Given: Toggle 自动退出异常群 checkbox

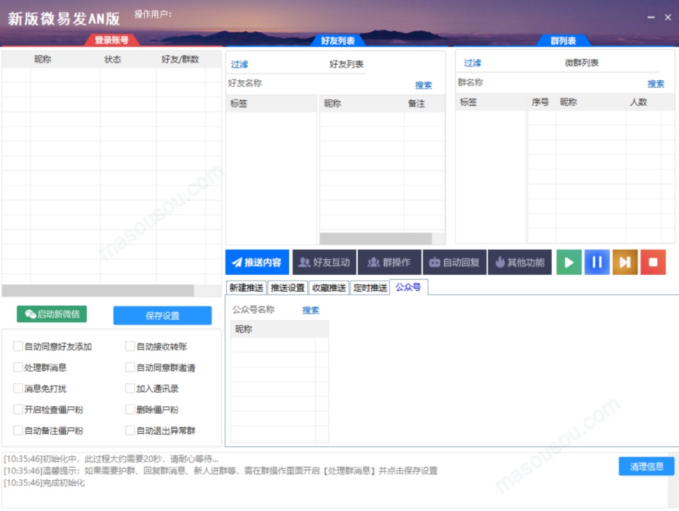Looking at the screenshot, I should pos(130,430).
